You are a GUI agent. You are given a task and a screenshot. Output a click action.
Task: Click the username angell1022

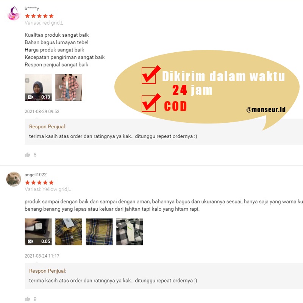[x=36, y=175]
